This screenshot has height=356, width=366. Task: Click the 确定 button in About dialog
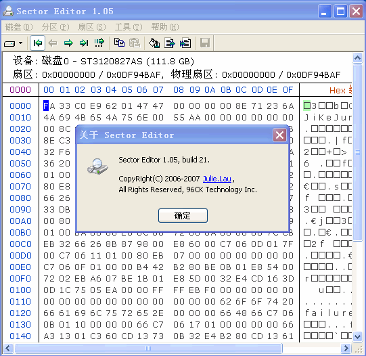point(183,215)
